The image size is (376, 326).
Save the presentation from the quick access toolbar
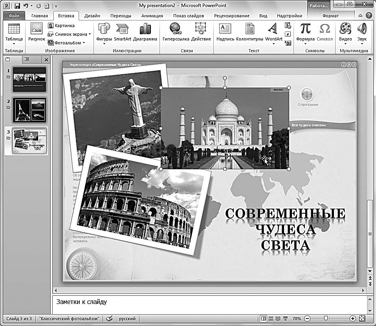click(17, 5)
